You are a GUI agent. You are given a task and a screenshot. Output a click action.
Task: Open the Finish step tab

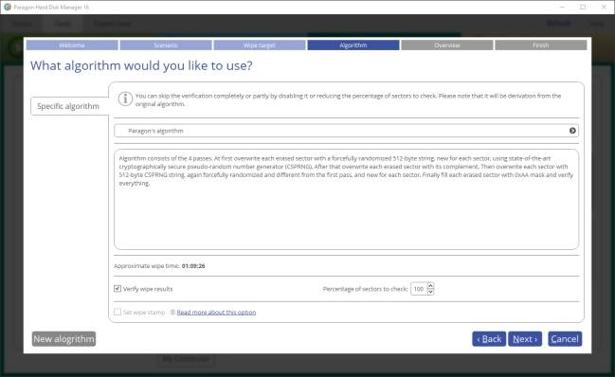[540, 45]
